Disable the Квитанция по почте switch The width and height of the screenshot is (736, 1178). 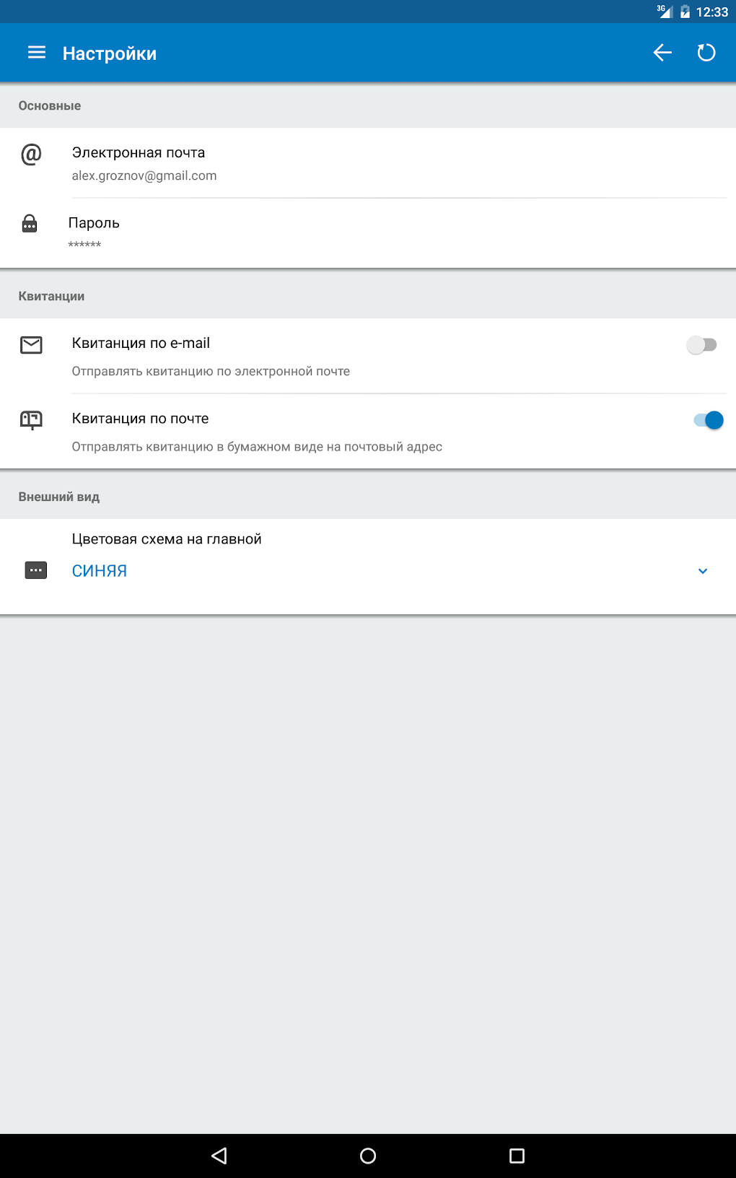(x=708, y=420)
